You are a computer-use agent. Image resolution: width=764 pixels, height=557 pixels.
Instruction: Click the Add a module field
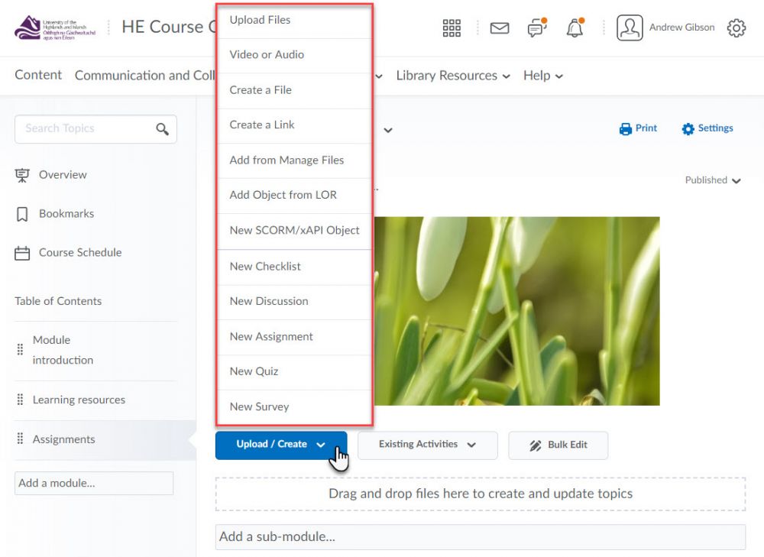click(x=93, y=483)
